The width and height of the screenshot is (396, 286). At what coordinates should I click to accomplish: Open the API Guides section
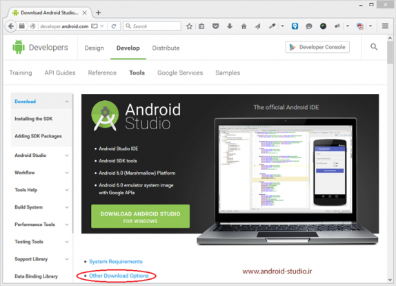(x=60, y=73)
